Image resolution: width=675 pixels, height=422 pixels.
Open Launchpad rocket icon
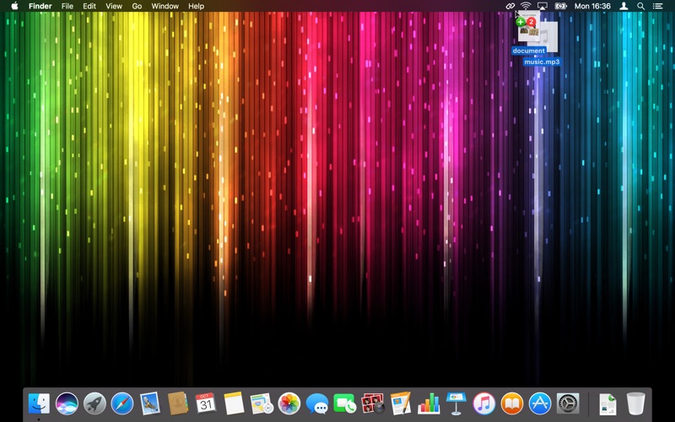tap(94, 404)
